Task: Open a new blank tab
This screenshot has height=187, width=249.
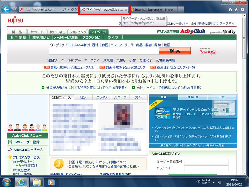Action: click(181, 10)
